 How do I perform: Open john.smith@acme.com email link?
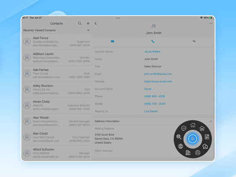click(158, 74)
